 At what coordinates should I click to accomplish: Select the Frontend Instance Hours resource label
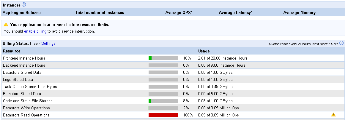[24, 58]
